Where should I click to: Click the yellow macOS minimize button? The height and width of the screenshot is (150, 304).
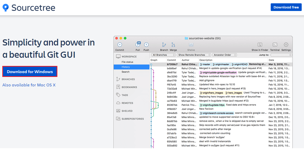click(121, 38)
